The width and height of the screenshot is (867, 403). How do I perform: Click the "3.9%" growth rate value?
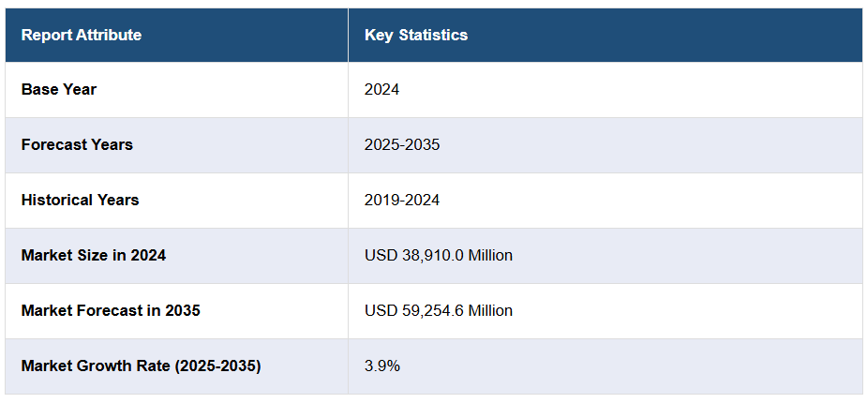tap(382, 366)
